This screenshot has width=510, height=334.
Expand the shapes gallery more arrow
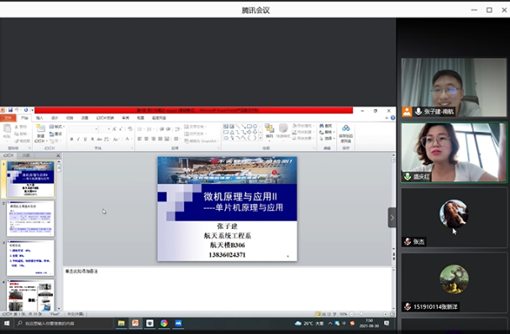(260, 138)
